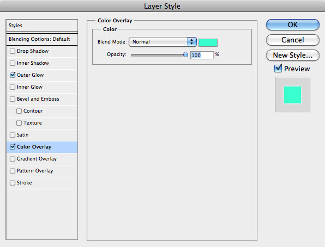Image resolution: width=325 pixels, height=247 pixels.
Task: Turn on the Satin checkbox
Action: (13, 135)
